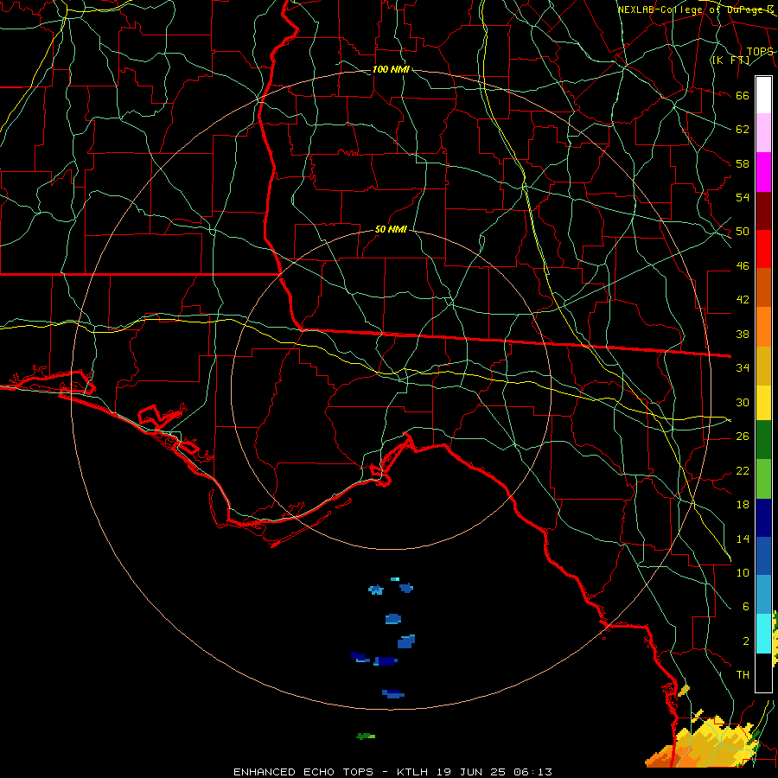Image resolution: width=778 pixels, height=778 pixels.
Task: Select the dark red legend swatch
Action: 763,211
